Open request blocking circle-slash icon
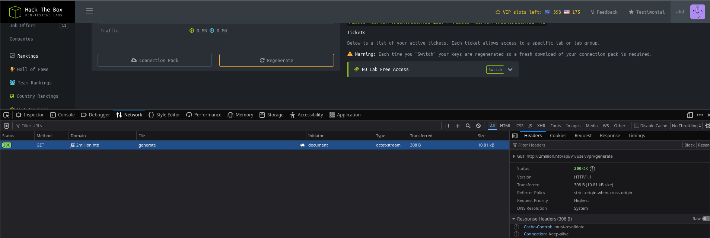 tap(478, 126)
